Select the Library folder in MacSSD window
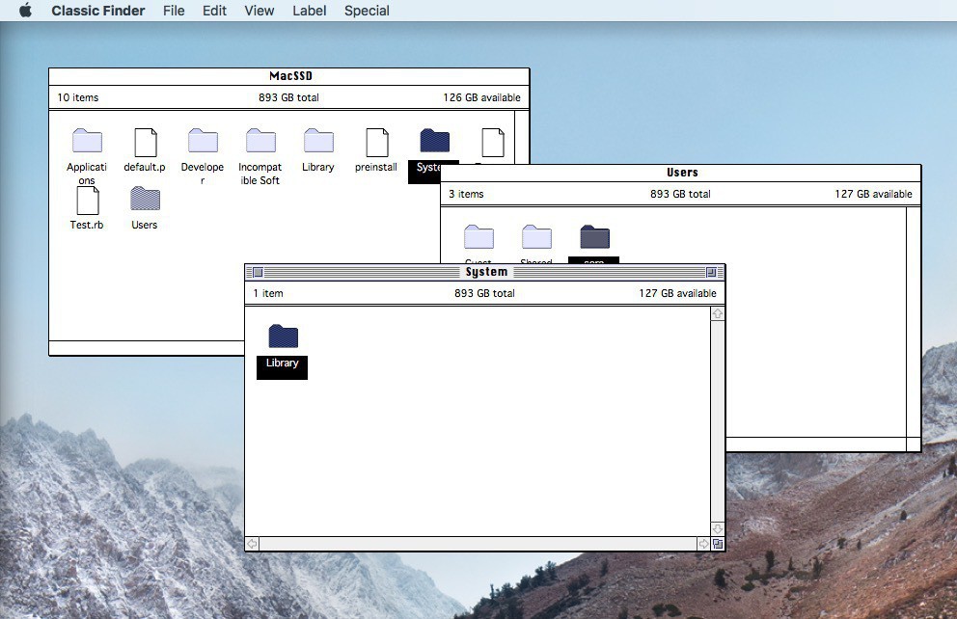 point(318,142)
